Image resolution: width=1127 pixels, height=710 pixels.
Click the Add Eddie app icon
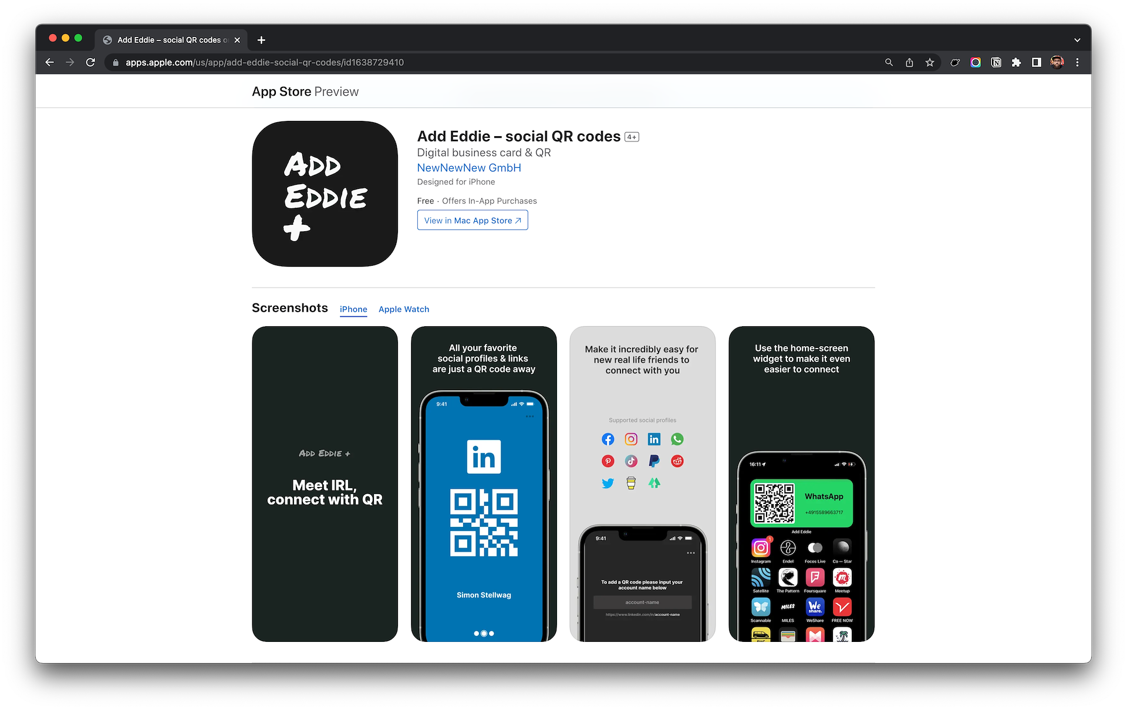tap(325, 194)
